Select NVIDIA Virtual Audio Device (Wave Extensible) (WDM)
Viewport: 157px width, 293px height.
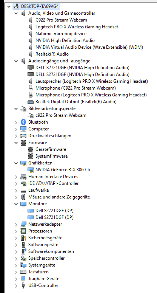click(x=89, y=47)
